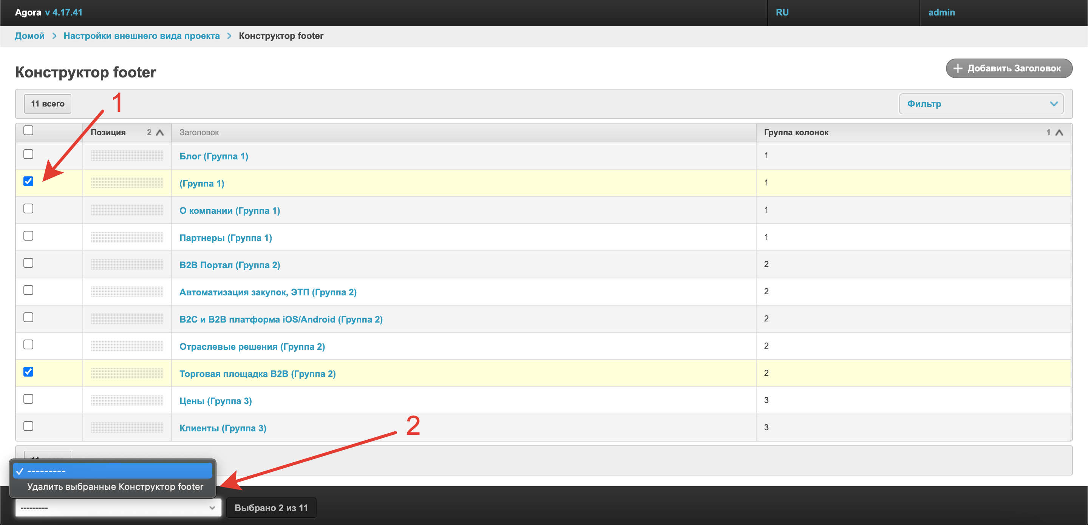Click the Группа колонок sort arrow icon
Screen dimensions: 1088x525
pos(1059,133)
